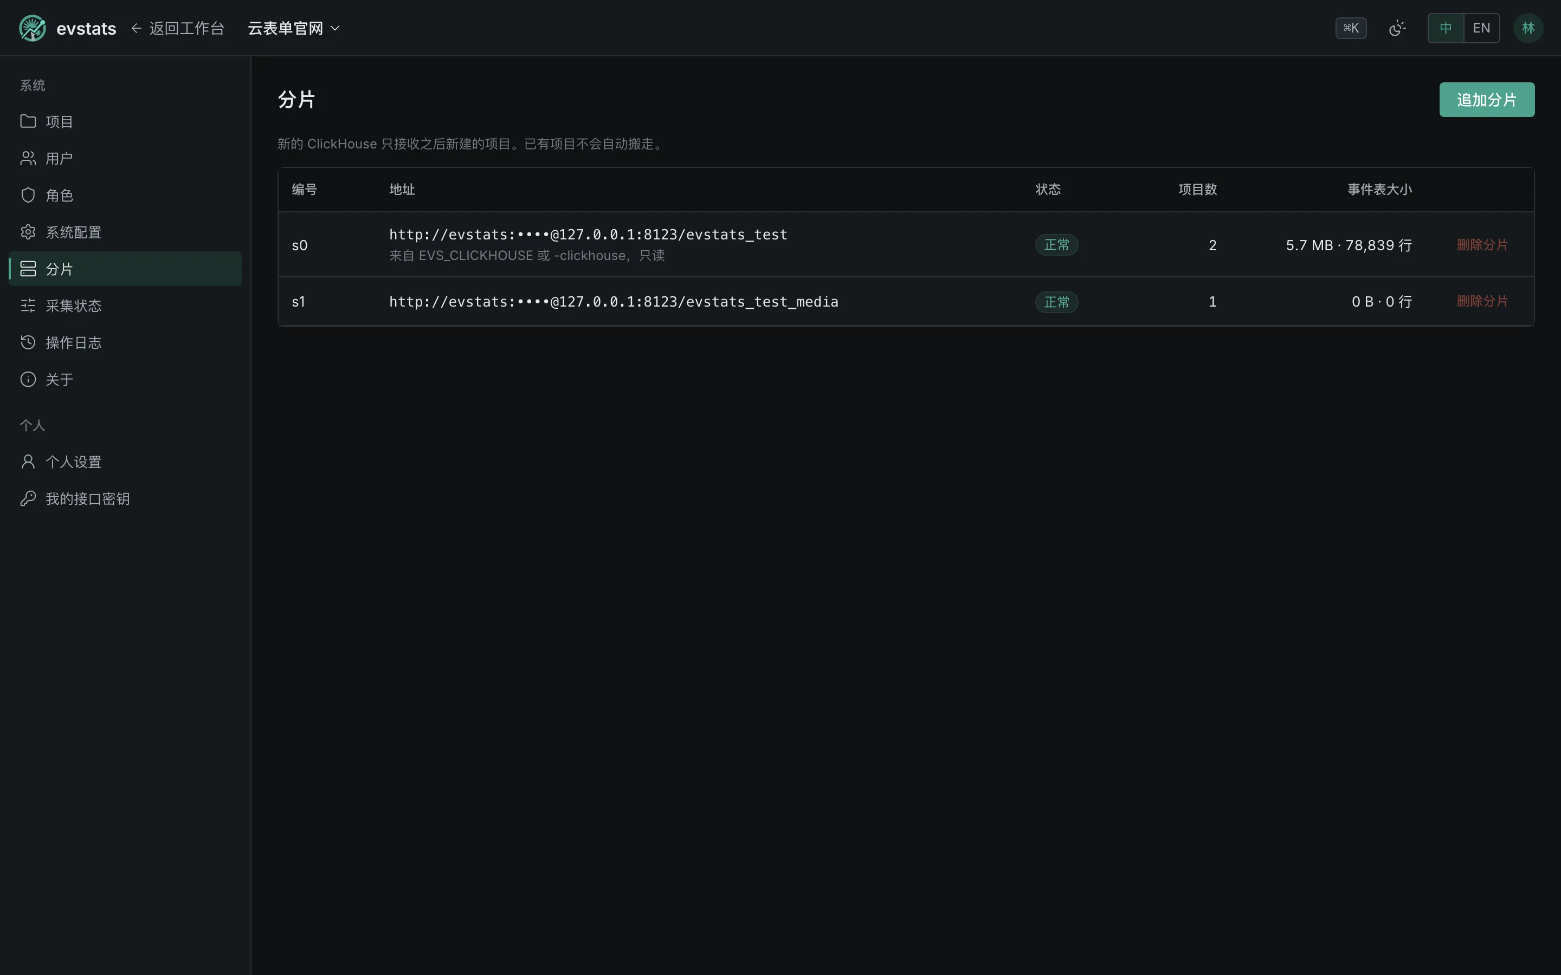Go to the 用户 page
The image size is (1561, 975).
125,158
